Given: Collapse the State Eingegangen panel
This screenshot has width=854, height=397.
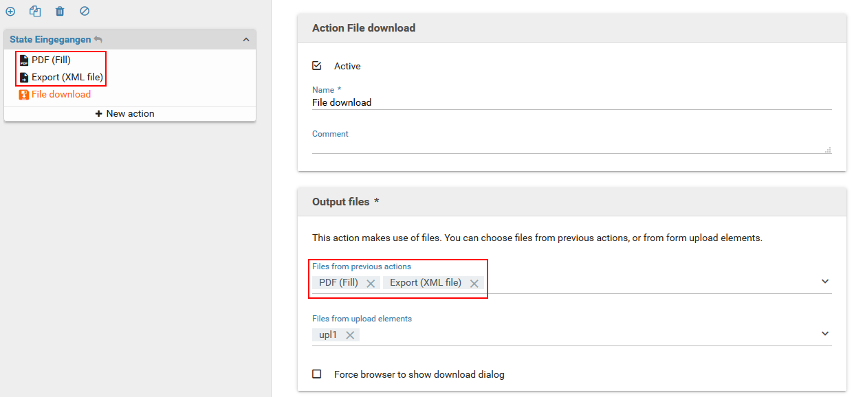Looking at the screenshot, I should pyautogui.click(x=246, y=40).
